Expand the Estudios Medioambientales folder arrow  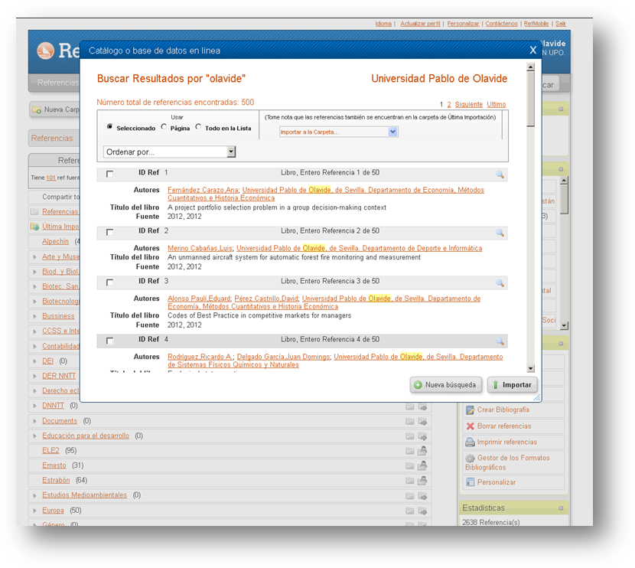35,495
